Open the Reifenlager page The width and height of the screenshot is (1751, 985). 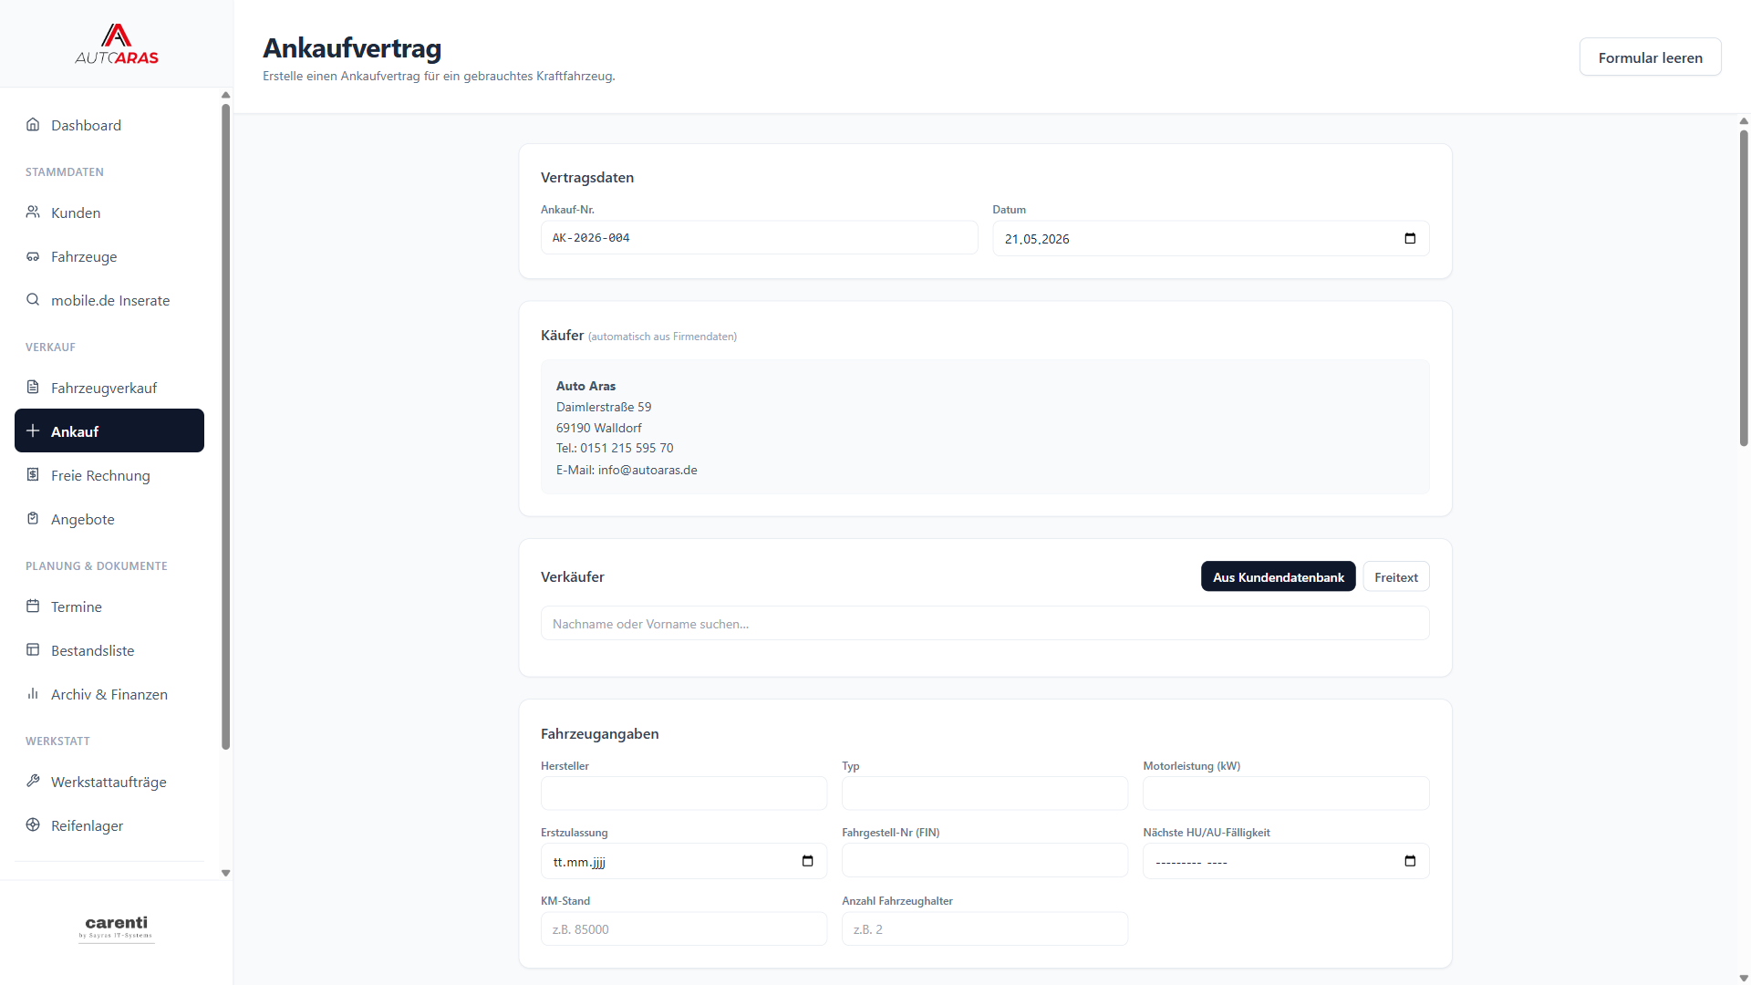(109, 825)
